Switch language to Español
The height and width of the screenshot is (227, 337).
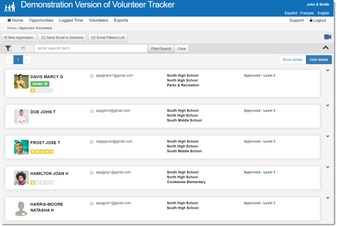(291, 13)
